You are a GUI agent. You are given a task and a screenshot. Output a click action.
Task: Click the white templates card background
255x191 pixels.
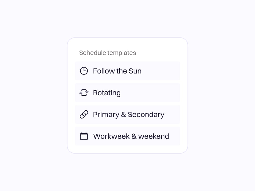click(127, 149)
